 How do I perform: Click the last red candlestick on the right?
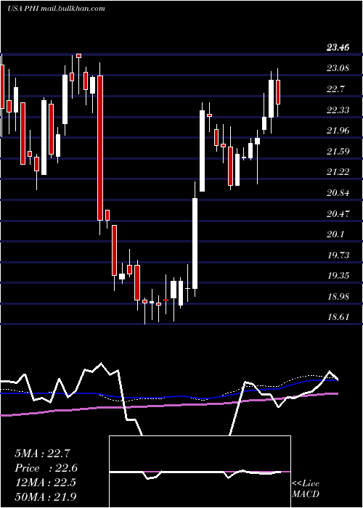pos(278,92)
